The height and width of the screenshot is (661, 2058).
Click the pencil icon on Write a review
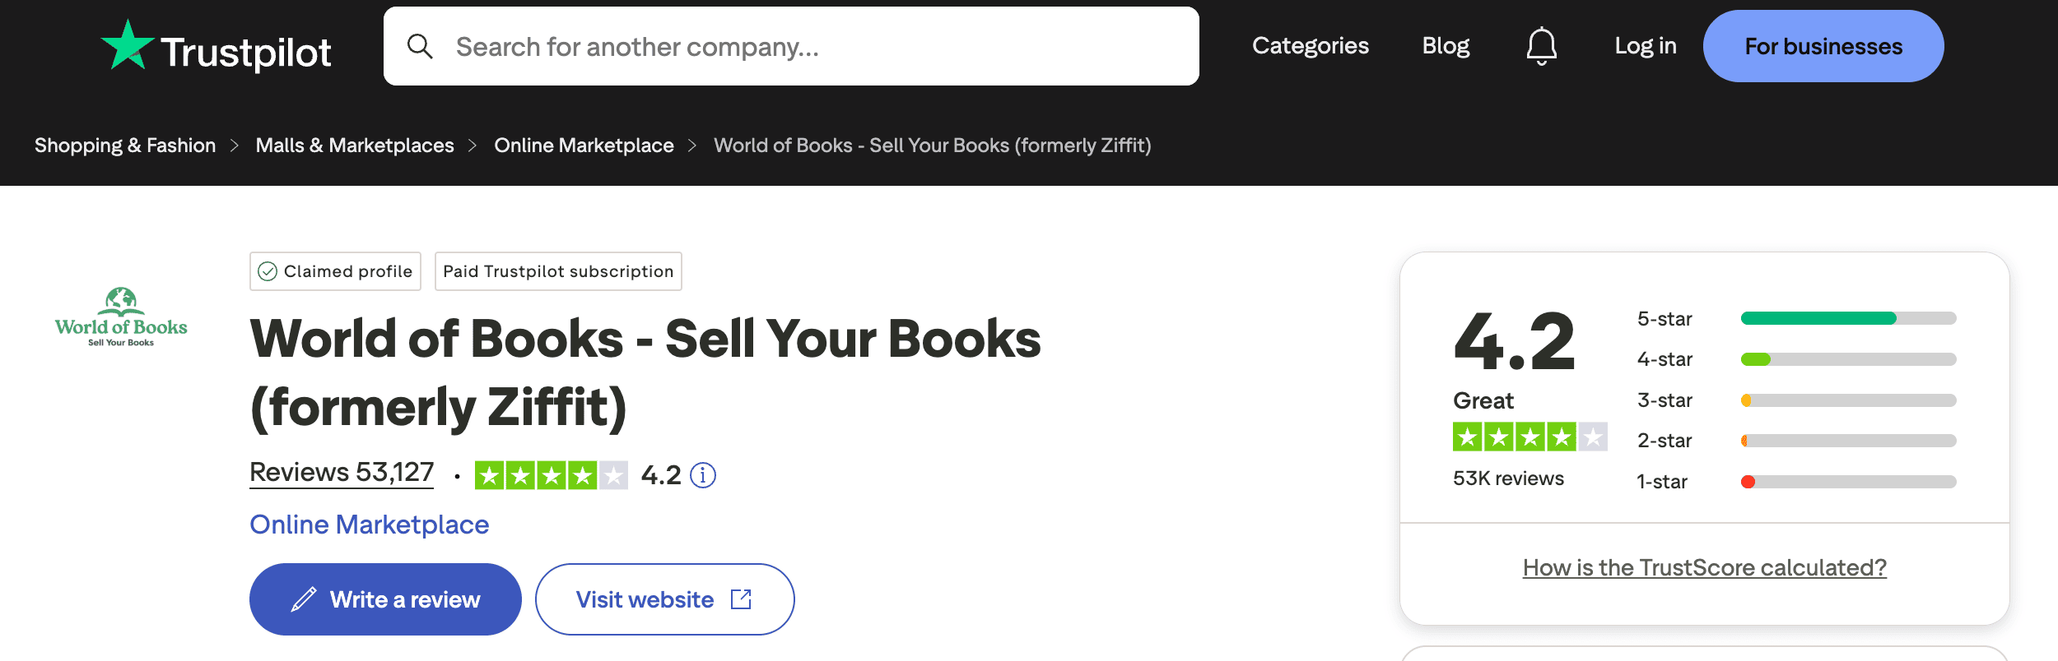pos(305,599)
